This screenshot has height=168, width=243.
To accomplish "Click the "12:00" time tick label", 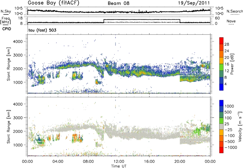I will pyautogui.click(x=119, y=162).
